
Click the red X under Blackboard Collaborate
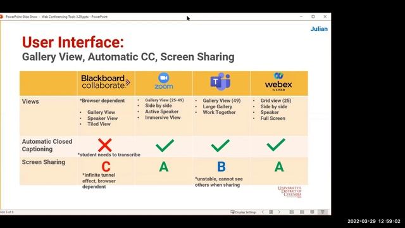coord(105,145)
